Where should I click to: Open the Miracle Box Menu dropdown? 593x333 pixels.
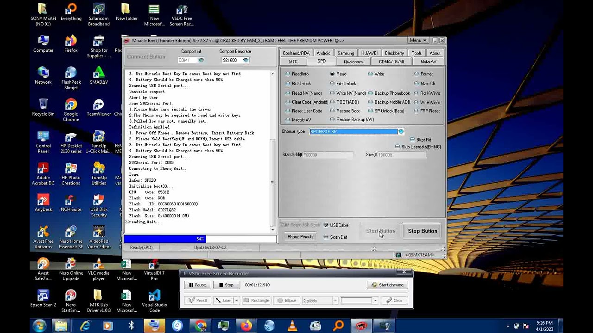tap(418, 41)
